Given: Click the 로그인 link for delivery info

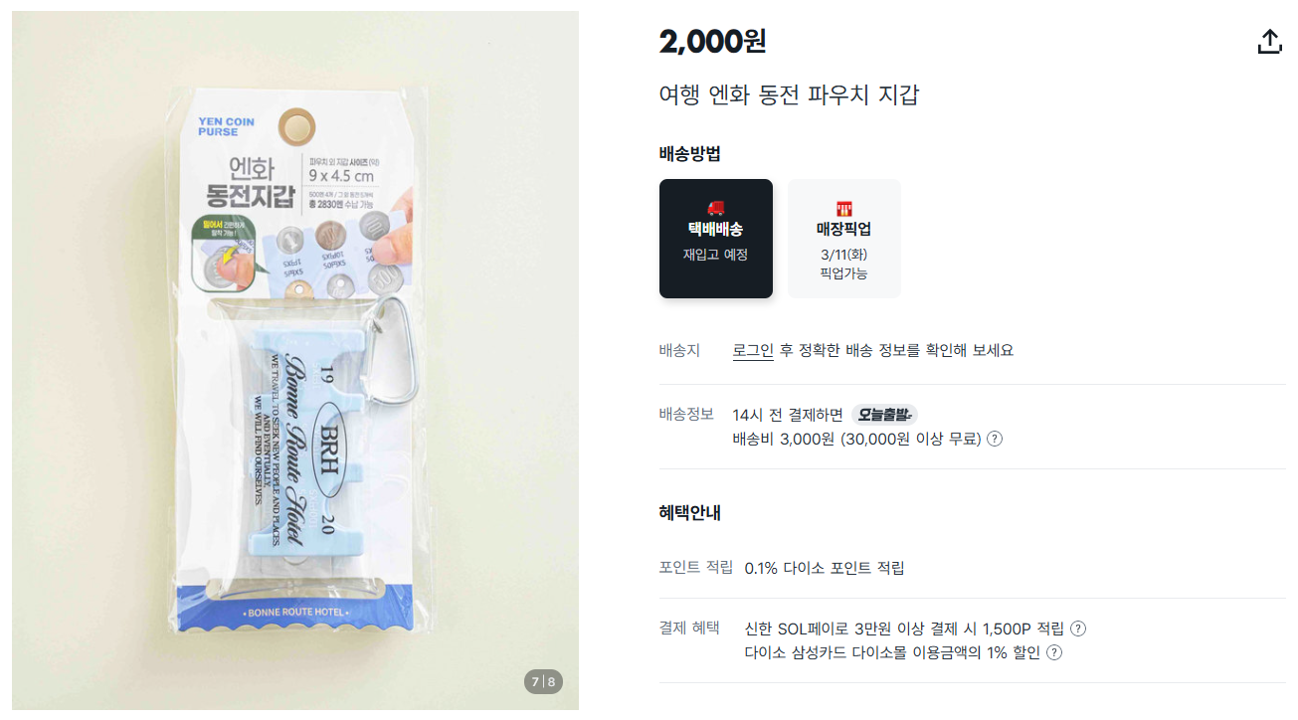Looking at the screenshot, I should tap(753, 350).
